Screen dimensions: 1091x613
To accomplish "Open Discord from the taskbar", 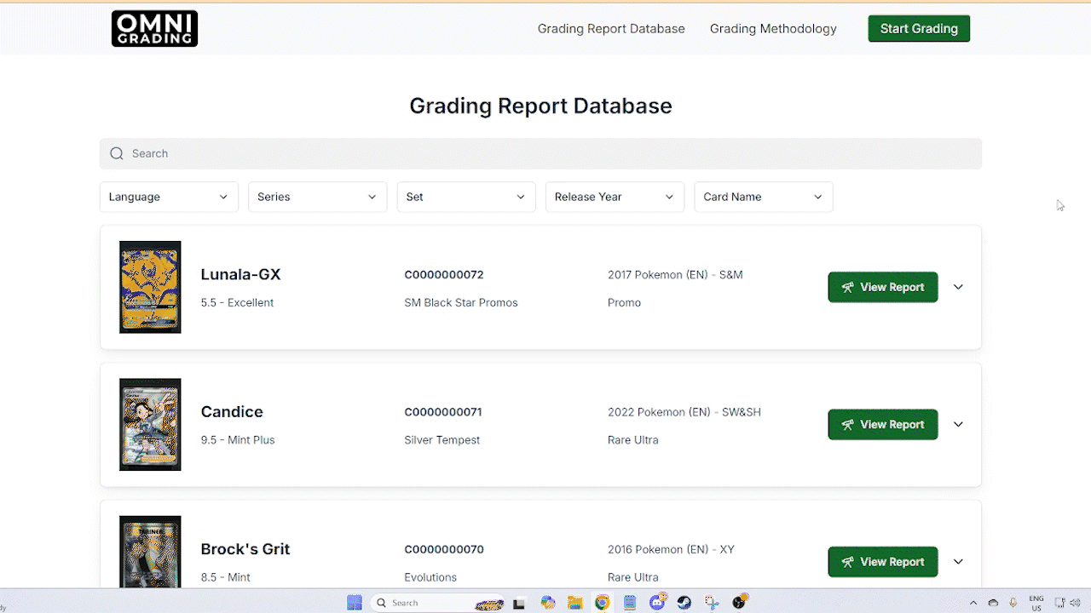I will click(x=657, y=603).
